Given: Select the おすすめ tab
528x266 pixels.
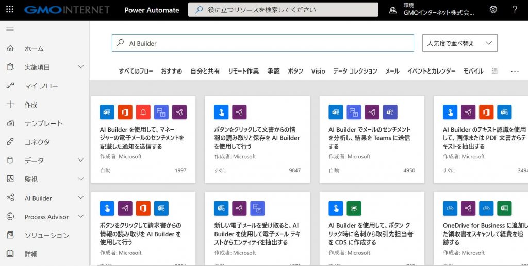Looking at the screenshot, I should click(x=171, y=71).
